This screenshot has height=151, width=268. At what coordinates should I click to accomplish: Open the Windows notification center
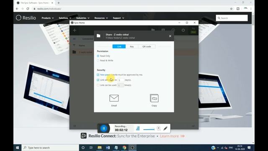(249, 148)
